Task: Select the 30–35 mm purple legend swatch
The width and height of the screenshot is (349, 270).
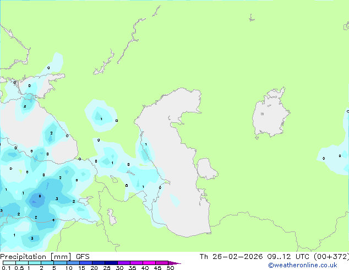Action: 123,263
